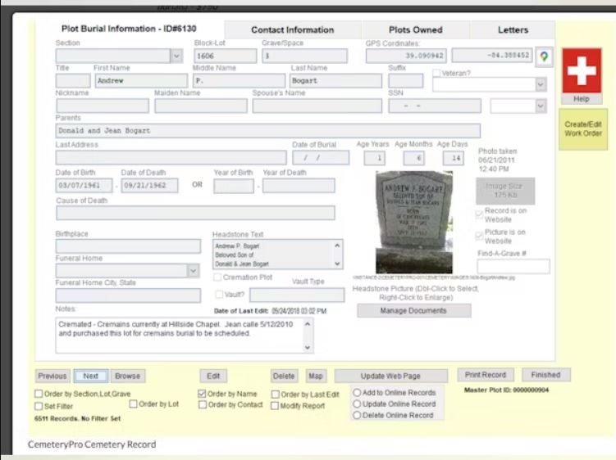The height and width of the screenshot is (460, 616).
Task: Open the Section dropdown arrow
Action: (176, 56)
